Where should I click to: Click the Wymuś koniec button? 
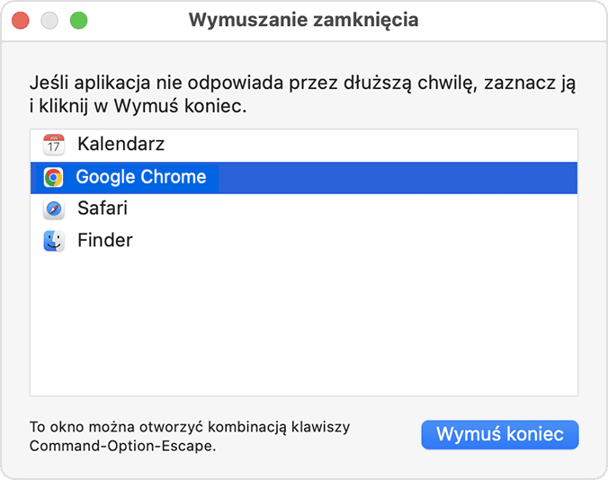coord(500,434)
